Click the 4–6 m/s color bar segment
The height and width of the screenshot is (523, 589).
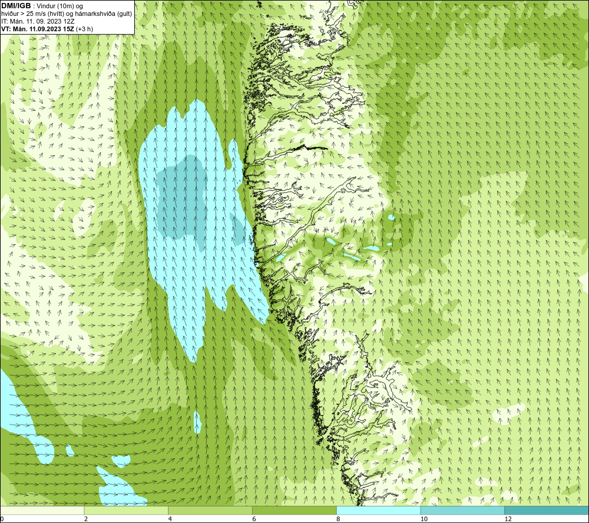click(210, 510)
